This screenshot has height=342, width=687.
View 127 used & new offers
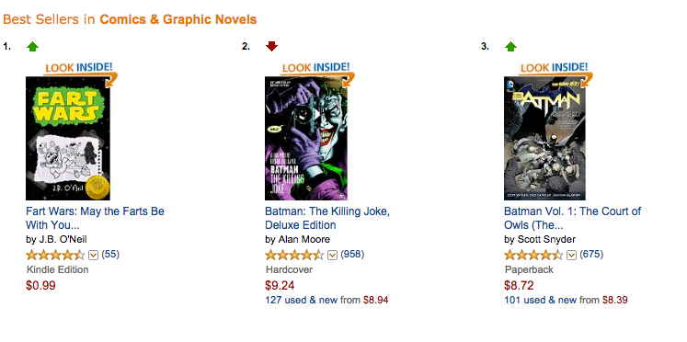(301, 300)
